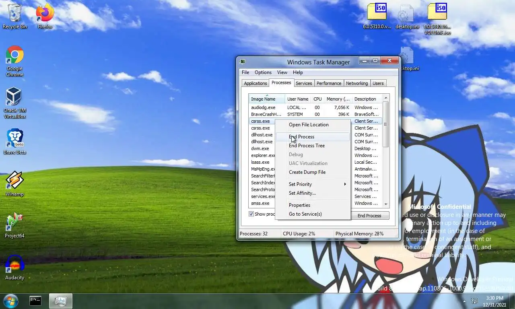This screenshot has width=515, height=309.
Task: Toggle Show processes from all users checkbox
Action: (x=251, y=214)
